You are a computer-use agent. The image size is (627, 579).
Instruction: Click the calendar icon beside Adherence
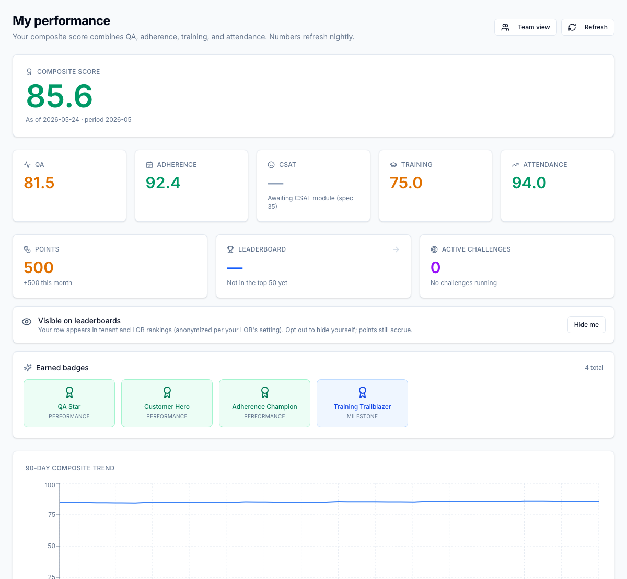149,165
